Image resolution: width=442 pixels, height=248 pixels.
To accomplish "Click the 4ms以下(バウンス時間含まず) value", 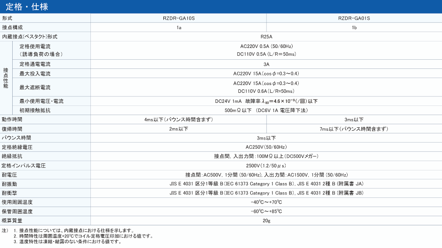I will 179,119.
